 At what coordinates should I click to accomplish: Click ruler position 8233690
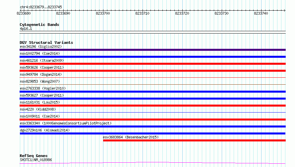point(63,13)
